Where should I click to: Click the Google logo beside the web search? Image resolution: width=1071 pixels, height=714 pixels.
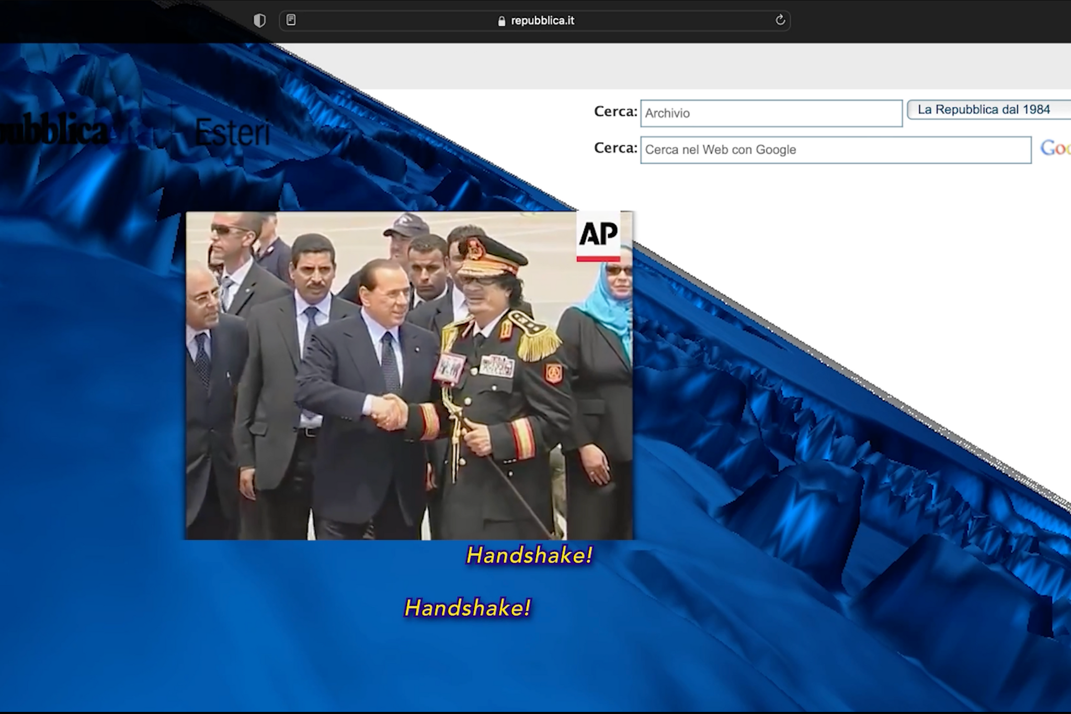pyautogui.click(x=1055, y=149)
